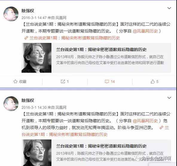The height and width of the screenshot is (166, 177).
Task: Open @凤凰网历史 mention in first post
Action: pos(145,31)
